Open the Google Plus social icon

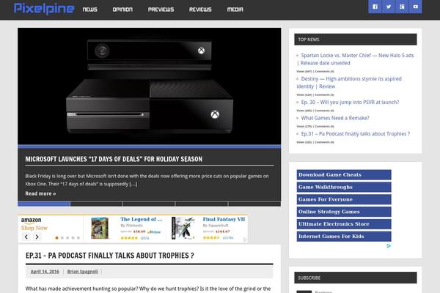click(402, 7)
